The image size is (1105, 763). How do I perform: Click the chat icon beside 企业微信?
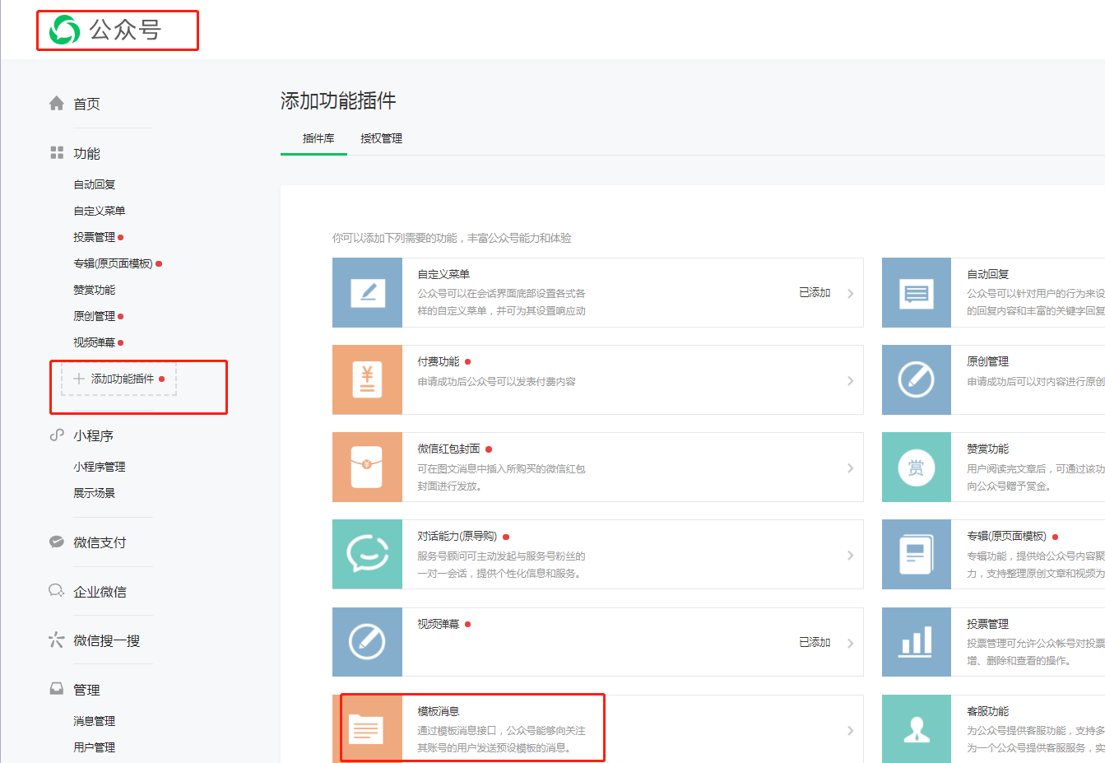point(57,591)
